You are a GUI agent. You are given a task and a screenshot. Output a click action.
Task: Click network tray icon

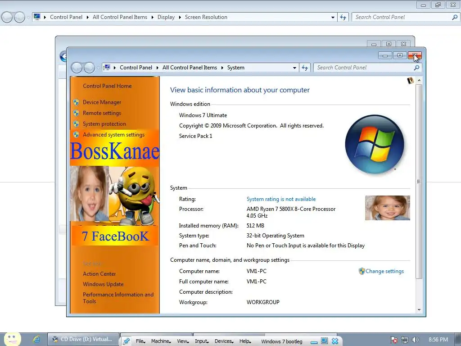405,340
